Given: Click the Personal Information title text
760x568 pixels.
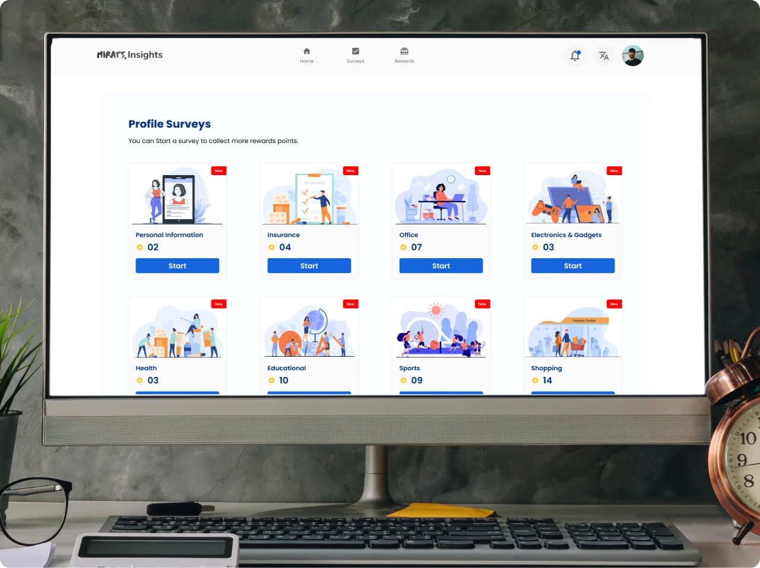Looking at the screenshot, I should pyautogui.click(x=169, y=235).
